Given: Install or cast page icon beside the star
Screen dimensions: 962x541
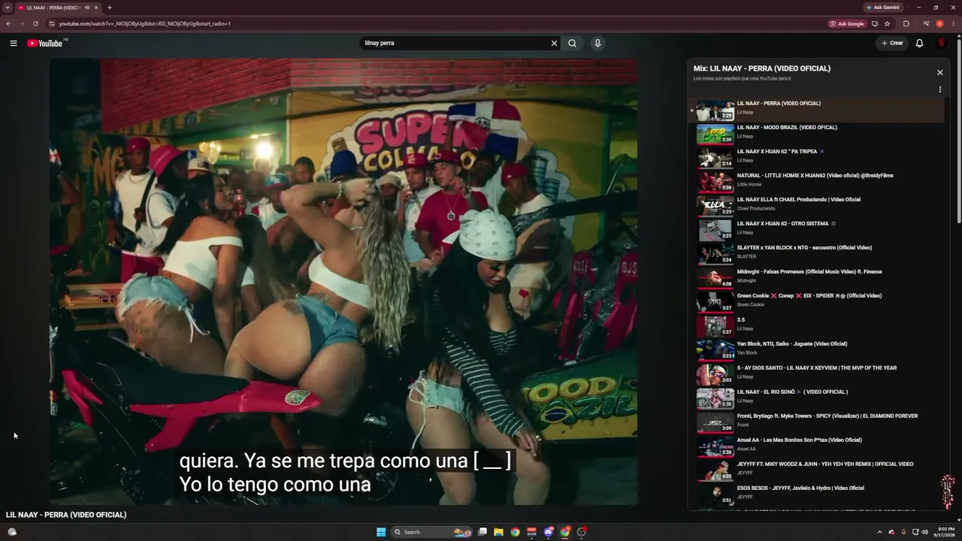Looking at the screenshot, I should (x=875, y=23).
